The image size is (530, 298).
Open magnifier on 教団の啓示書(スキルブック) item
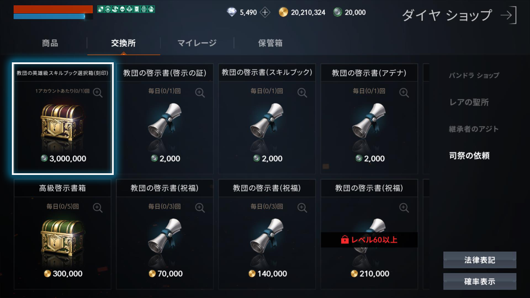pos(302,92)
